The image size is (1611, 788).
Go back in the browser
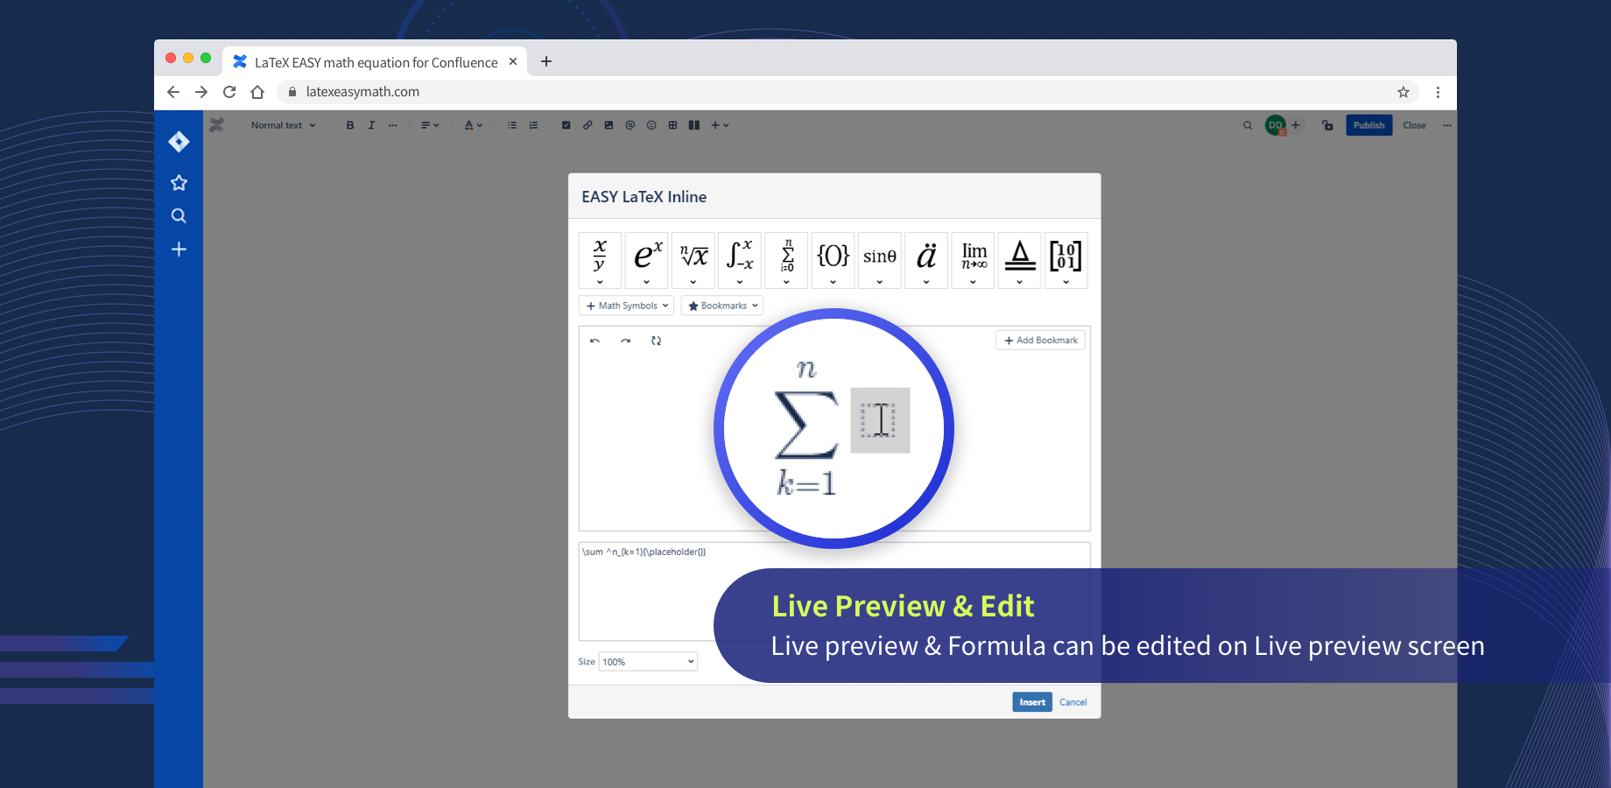tap(173, 92)
